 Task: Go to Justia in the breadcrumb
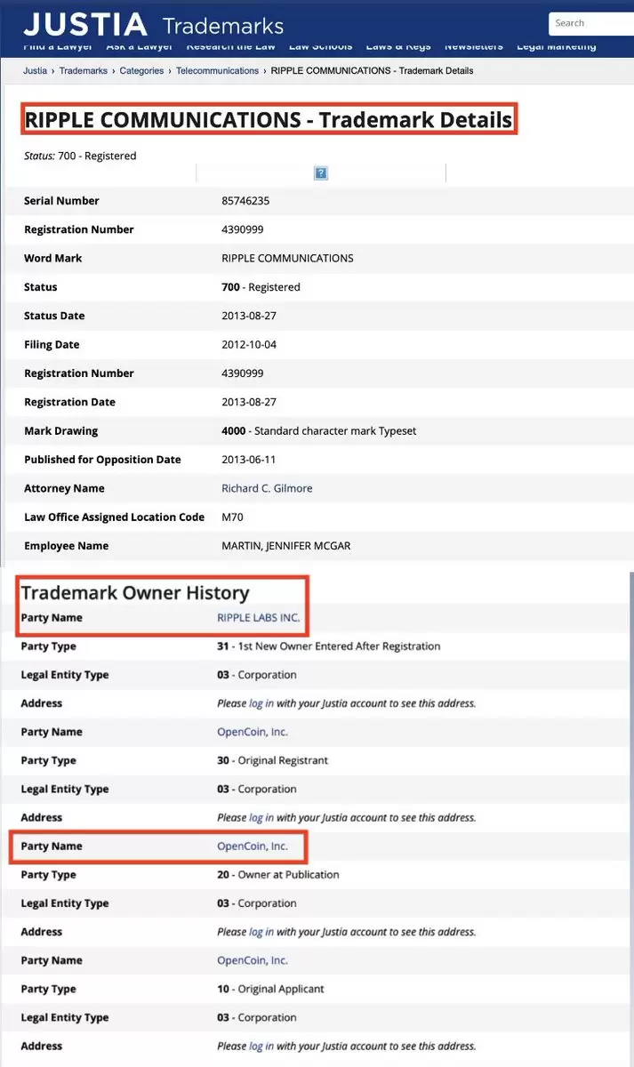pos(36,70)
